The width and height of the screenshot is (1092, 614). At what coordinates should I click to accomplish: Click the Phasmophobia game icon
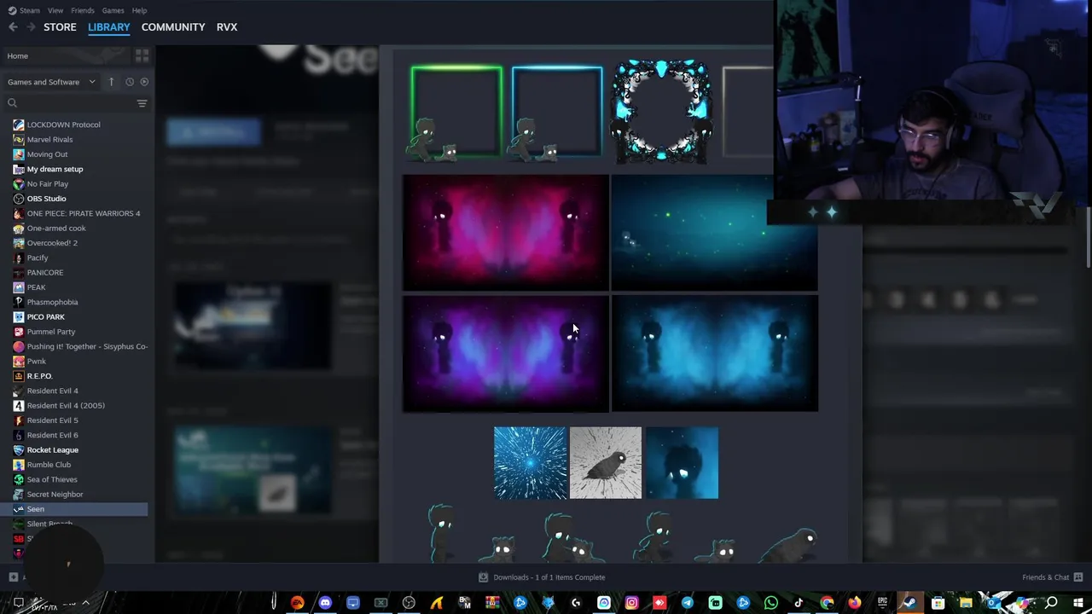18,302
